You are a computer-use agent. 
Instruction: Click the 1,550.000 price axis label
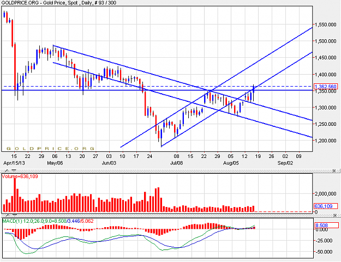(326, 25)
